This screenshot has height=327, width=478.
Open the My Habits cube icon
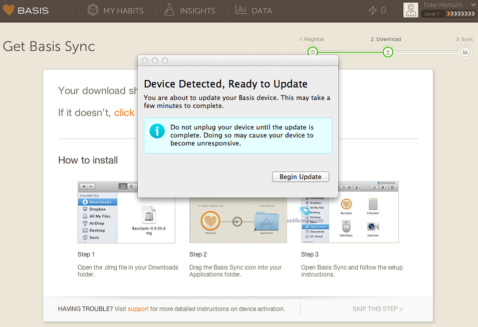(x=93, y=10)
